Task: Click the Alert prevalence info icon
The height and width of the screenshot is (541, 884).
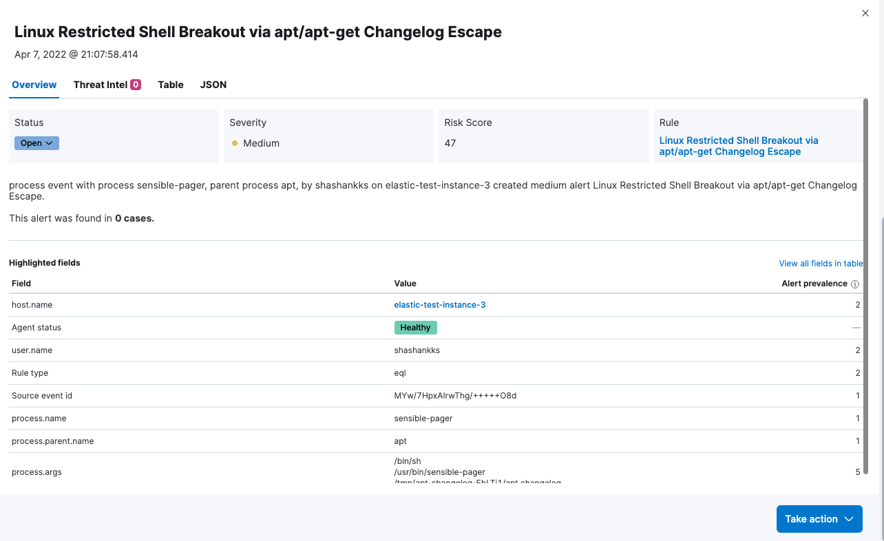Action: tap(855, 284)
